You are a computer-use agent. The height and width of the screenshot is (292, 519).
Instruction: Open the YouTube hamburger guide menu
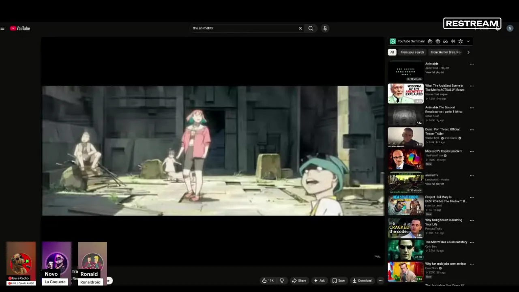click(2, 28)
